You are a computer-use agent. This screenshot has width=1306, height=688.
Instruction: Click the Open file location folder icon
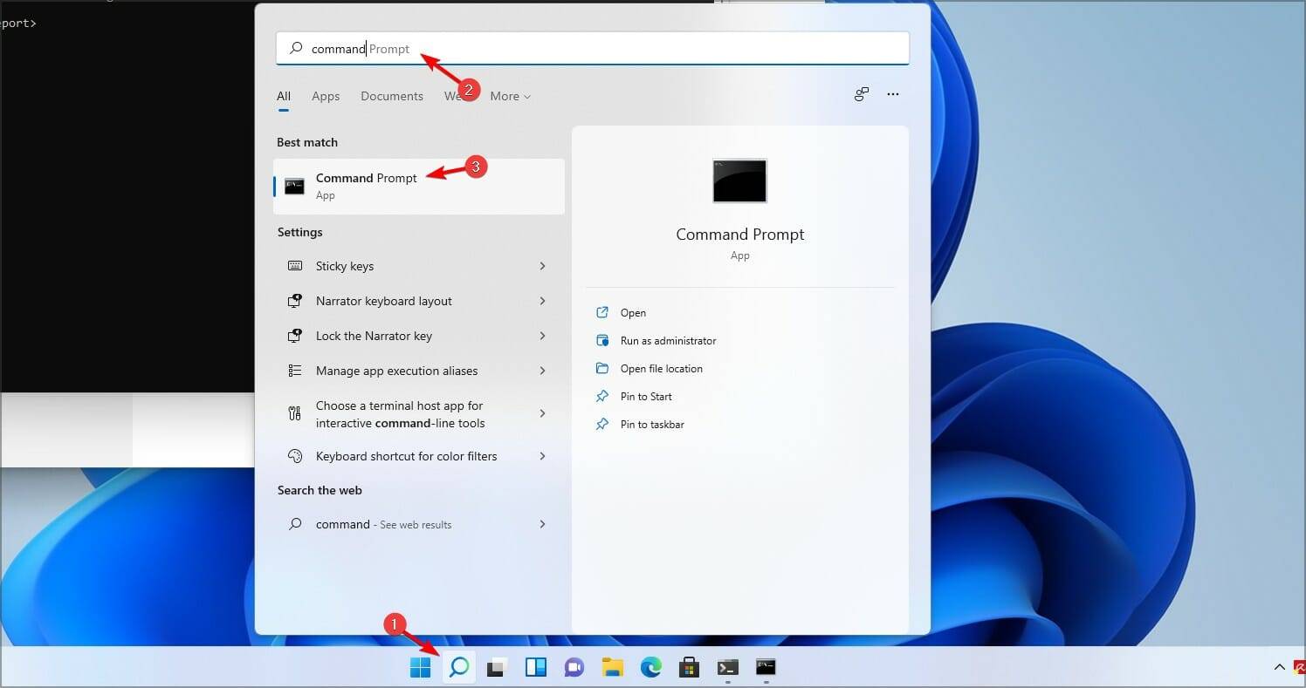[x=602, y=369]
